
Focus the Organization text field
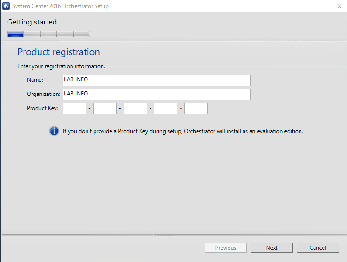click(x=156, y=95)
